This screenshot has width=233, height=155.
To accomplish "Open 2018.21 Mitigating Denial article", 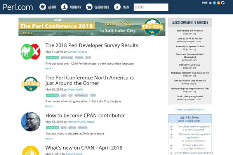I will click(190, 96).
